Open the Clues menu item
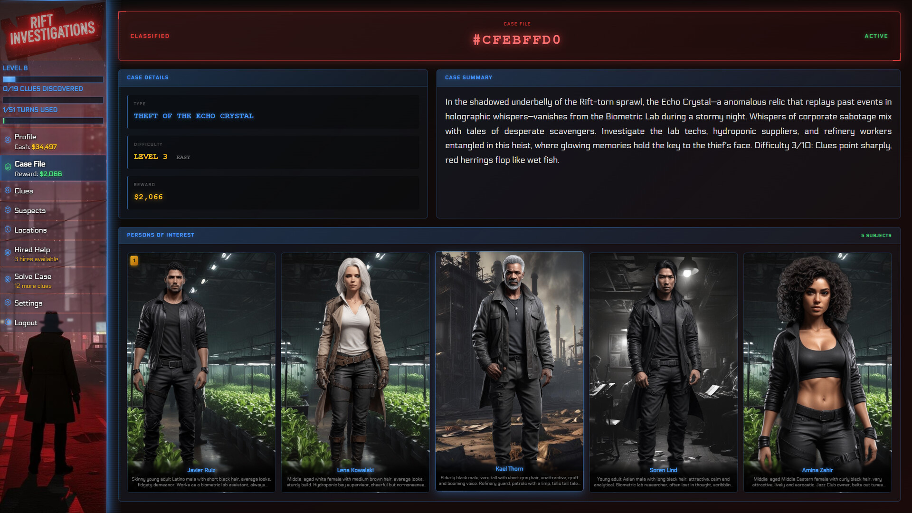The width and height of the screenshot is (912, 513). point(24,191)
